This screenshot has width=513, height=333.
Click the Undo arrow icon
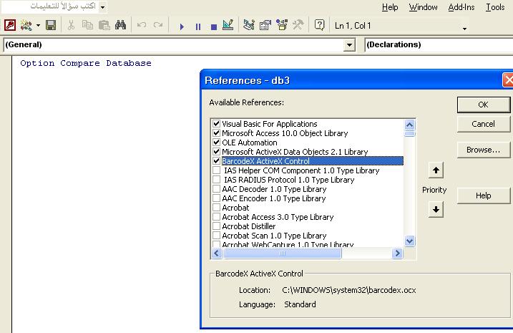[x=142, y=25]
